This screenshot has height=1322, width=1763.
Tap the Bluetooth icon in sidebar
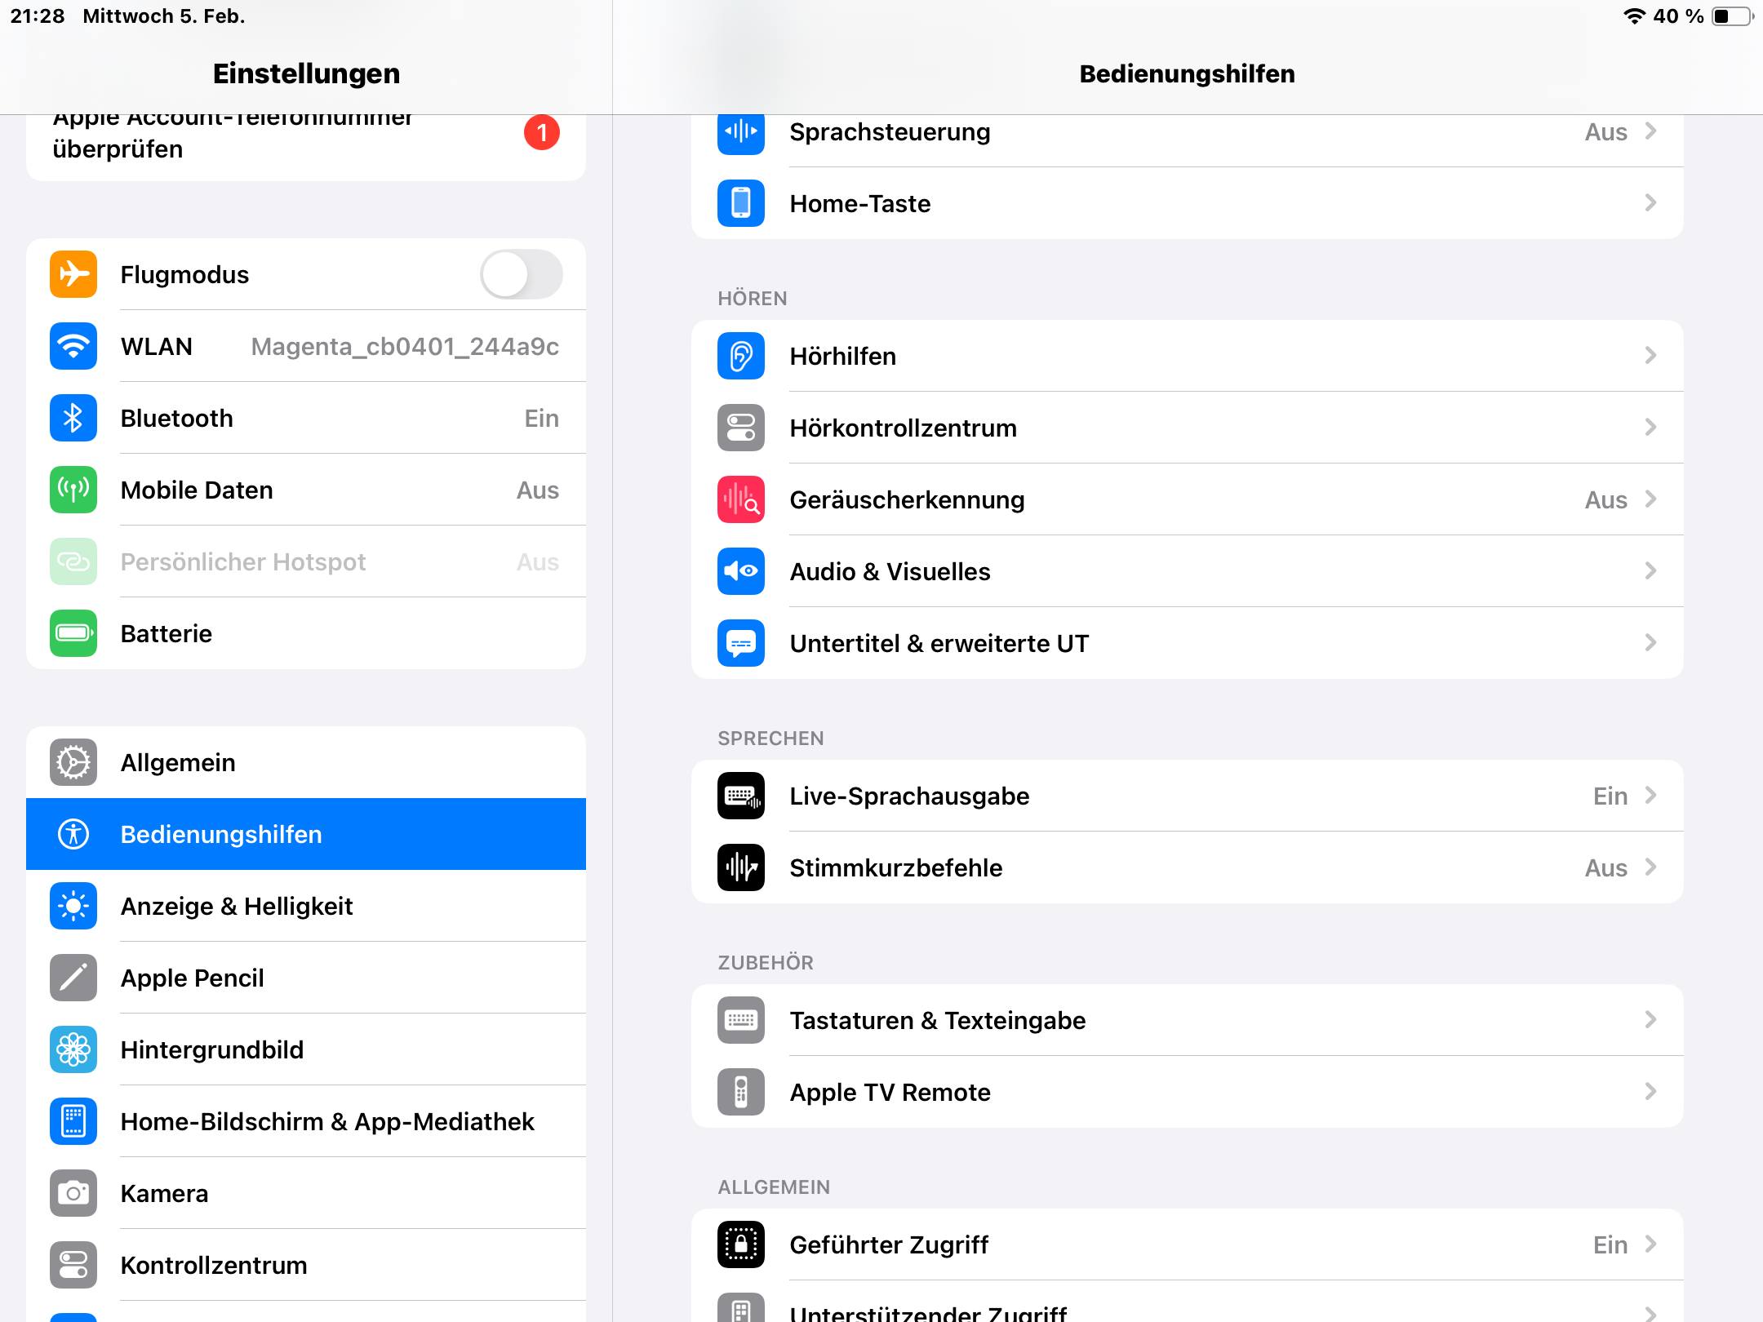coord(73,418)
